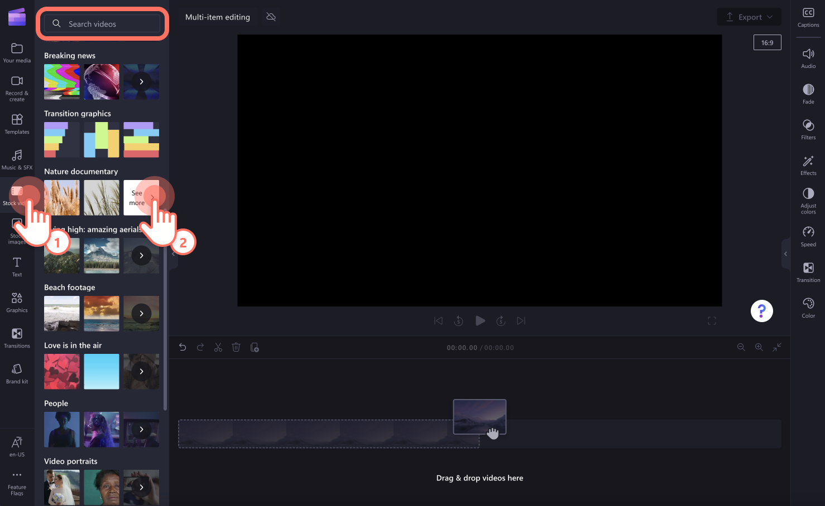825x506 pixels.
Task: Open the Filters panel
Action: (x=808, y=129)
